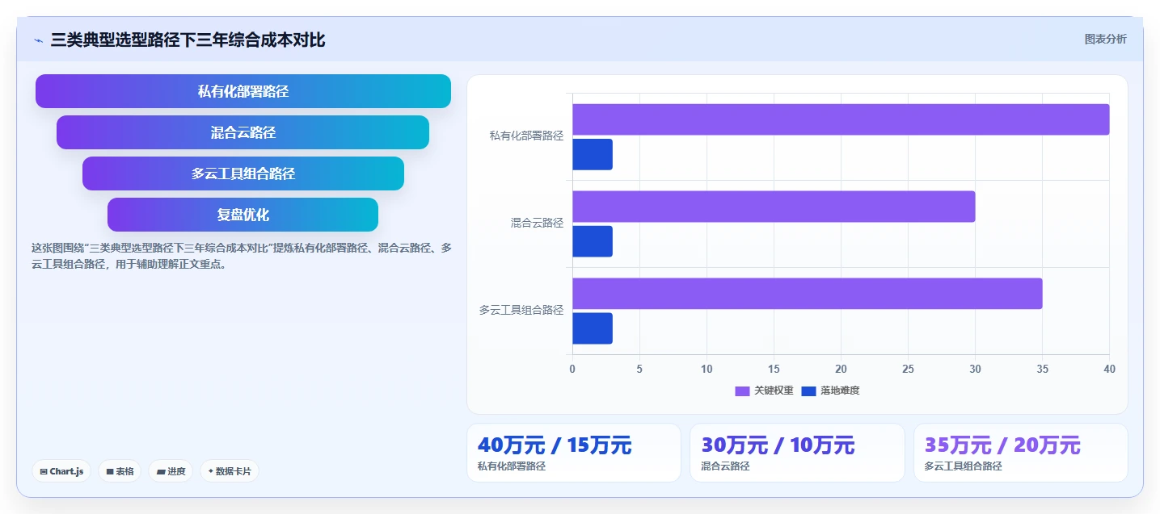Click the blue bar for 多云工具组合路径

(593, 328)
